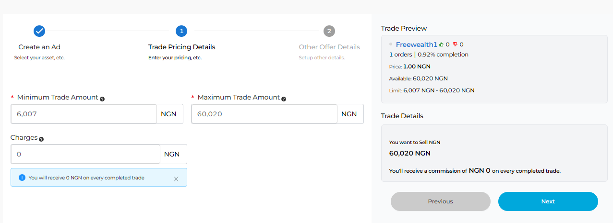613x223 pixels.
Task: Click the red thumbs-down rating icon
Action: 455,45
